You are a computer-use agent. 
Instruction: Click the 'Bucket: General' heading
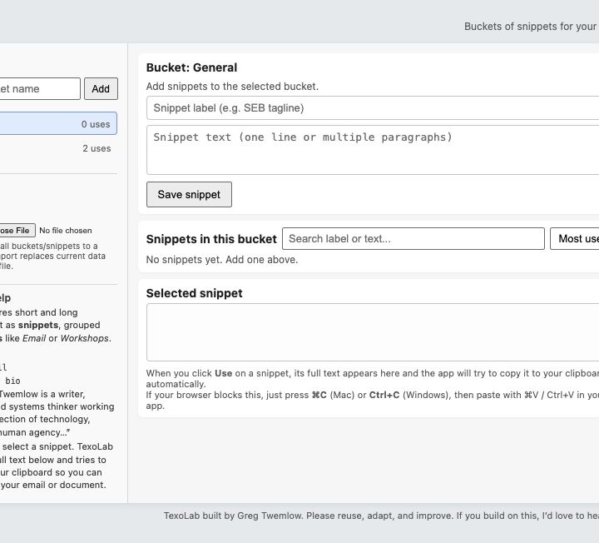pos(192,67)
